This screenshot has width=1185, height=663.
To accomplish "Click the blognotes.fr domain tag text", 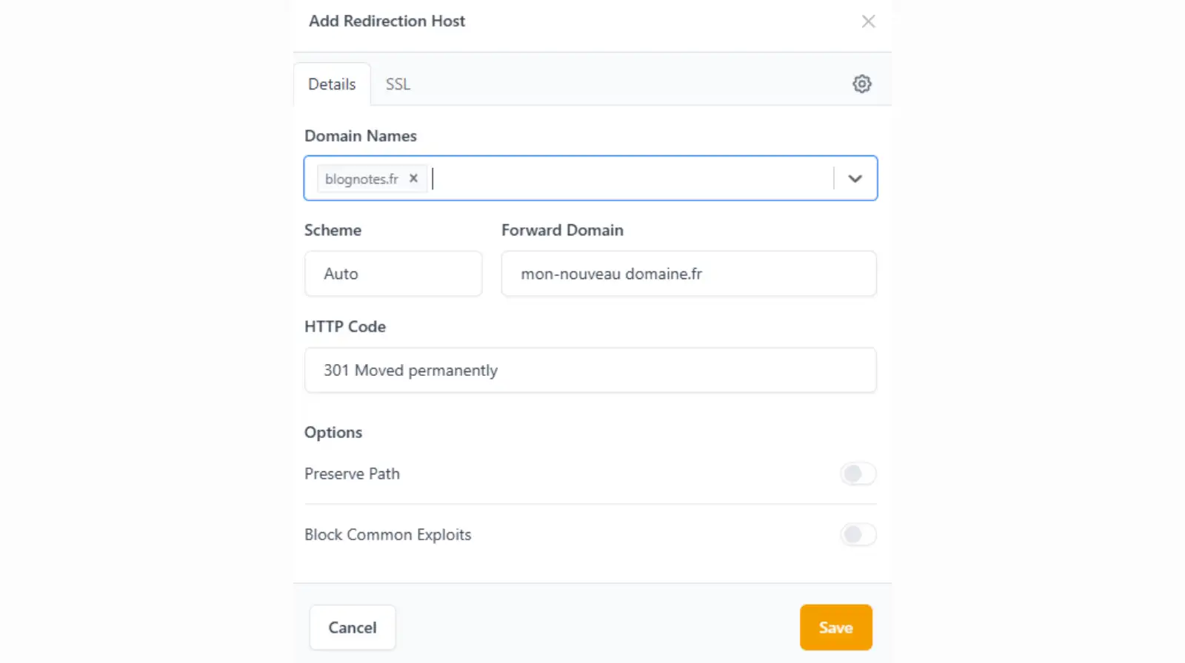I will tap(361, 179).
